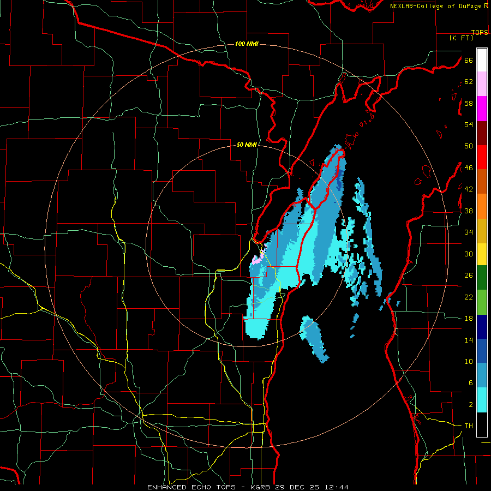This screenshot has width=491, height=491.
Task: Click the legend value '46'
Action: 469,168
